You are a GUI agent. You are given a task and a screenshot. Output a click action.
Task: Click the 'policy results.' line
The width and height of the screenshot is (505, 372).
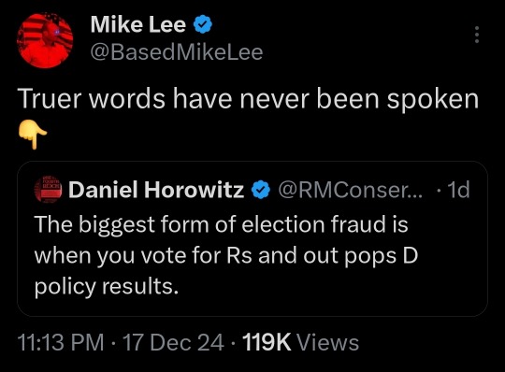(107, 287)
